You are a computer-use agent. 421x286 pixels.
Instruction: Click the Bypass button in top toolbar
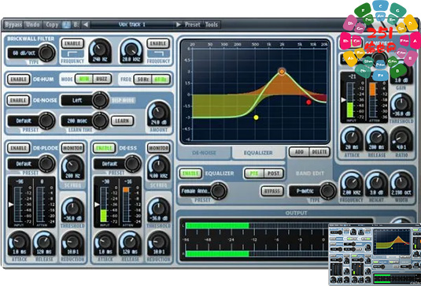coord(13,24)
